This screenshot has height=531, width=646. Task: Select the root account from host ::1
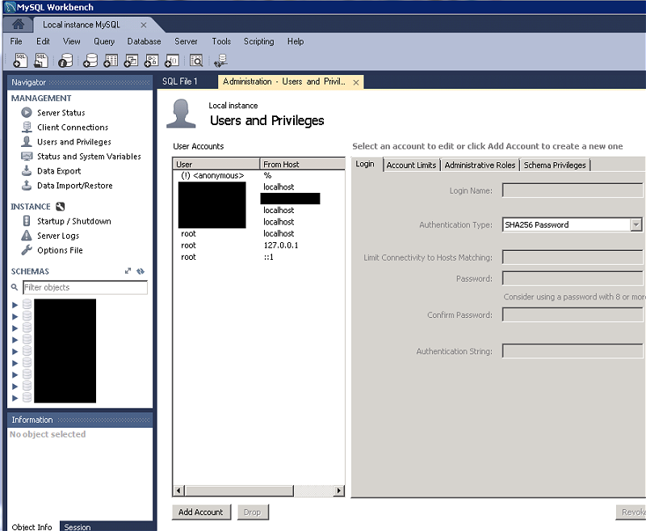point(258,257)
